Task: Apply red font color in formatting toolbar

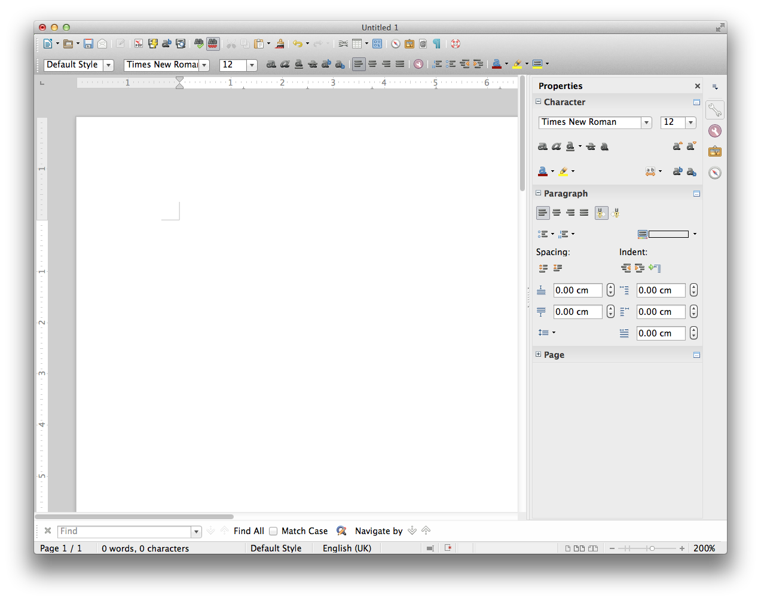Action: [497, 64]
